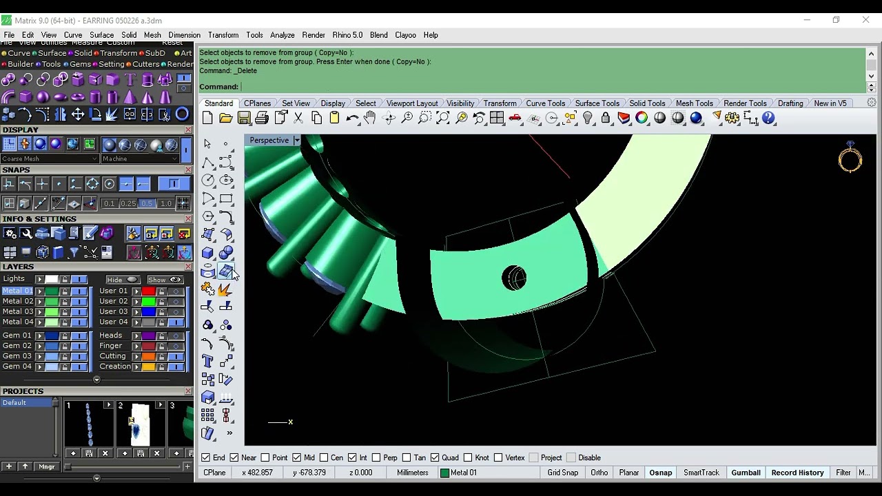Select the pointer arrow tool
The width and height of the screenshot is (882, 496).
point(207,143)
